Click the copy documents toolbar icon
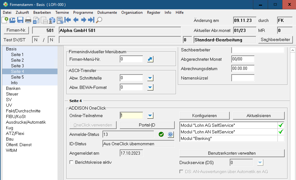Screen dimensions: 296x180 36,20
